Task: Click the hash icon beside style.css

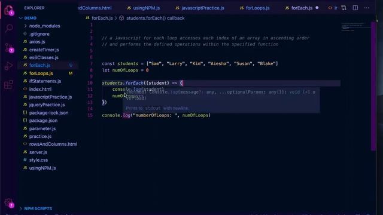Action: pyautogui.click(x=25, y=160)
